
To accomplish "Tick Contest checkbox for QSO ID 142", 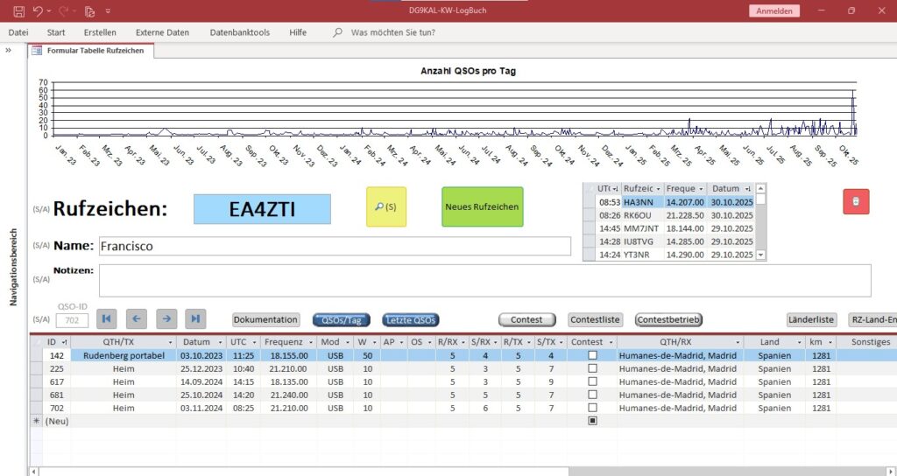I will [592, 356].
